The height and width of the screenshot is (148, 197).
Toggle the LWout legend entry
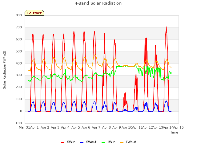tap(128, 142)
